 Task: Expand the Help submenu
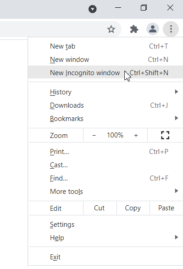click(105, 238)
